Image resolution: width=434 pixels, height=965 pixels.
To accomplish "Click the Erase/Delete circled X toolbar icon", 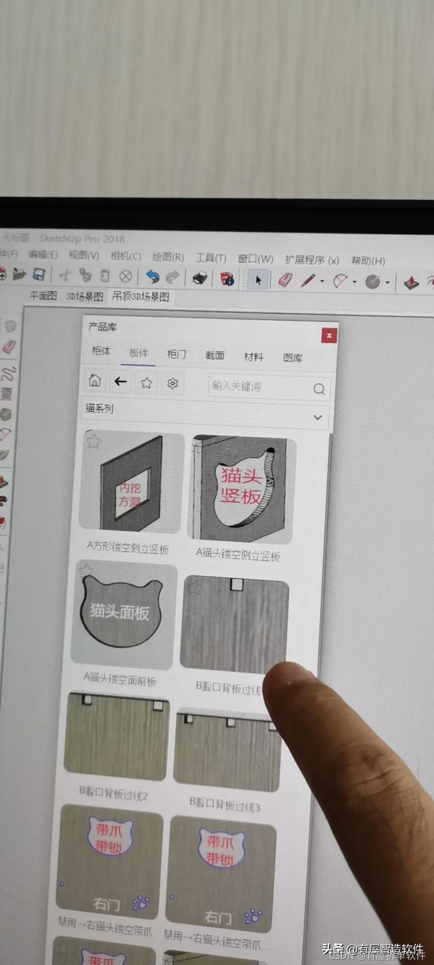I will coord(126,276).
